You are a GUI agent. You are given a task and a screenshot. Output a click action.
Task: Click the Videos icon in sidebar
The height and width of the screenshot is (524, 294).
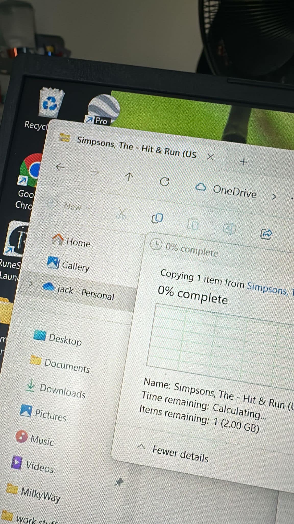(x=17, y=462)
